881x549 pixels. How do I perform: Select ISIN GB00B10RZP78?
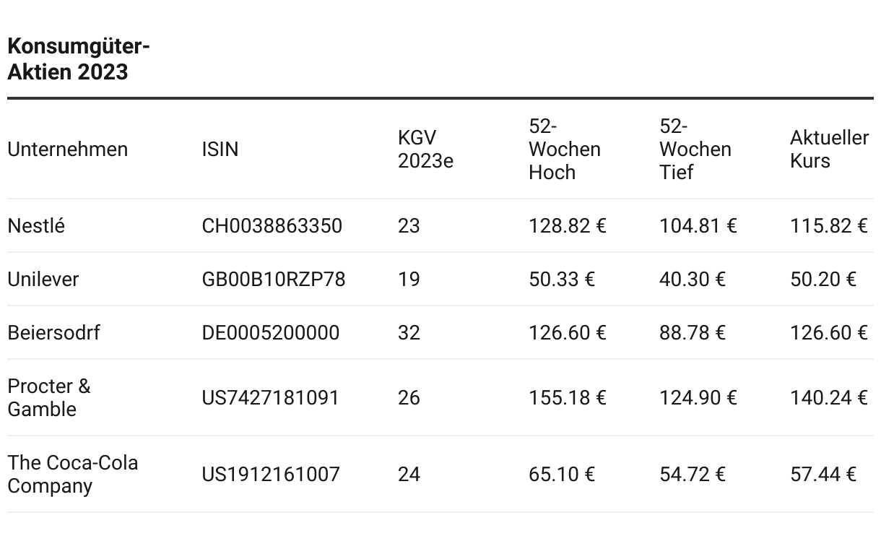274,280
